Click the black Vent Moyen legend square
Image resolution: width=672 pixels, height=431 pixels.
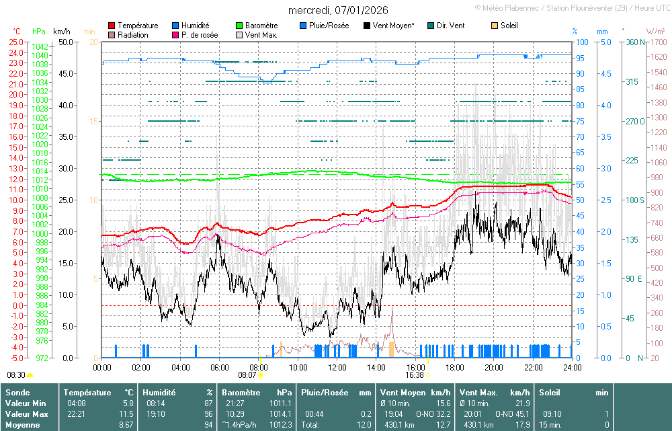point(367,26)
